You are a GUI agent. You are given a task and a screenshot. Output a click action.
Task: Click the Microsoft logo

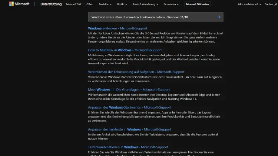pos(19,4)
